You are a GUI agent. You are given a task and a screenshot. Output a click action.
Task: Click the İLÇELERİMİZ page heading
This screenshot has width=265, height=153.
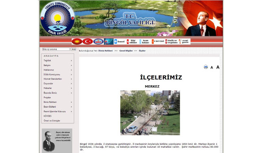[161, 78]
